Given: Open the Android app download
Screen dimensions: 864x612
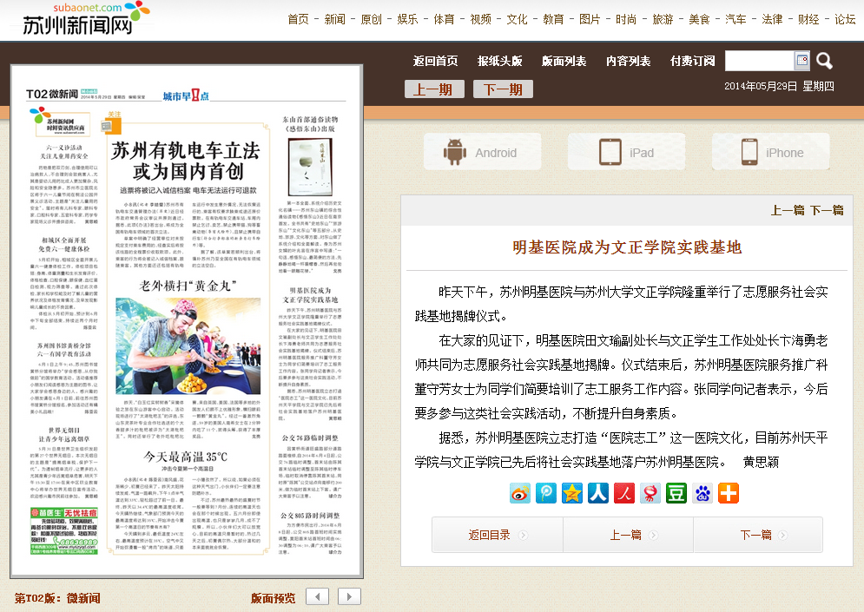Looking at the screenshot, I should pyautogui.click(x=480, y=153).
